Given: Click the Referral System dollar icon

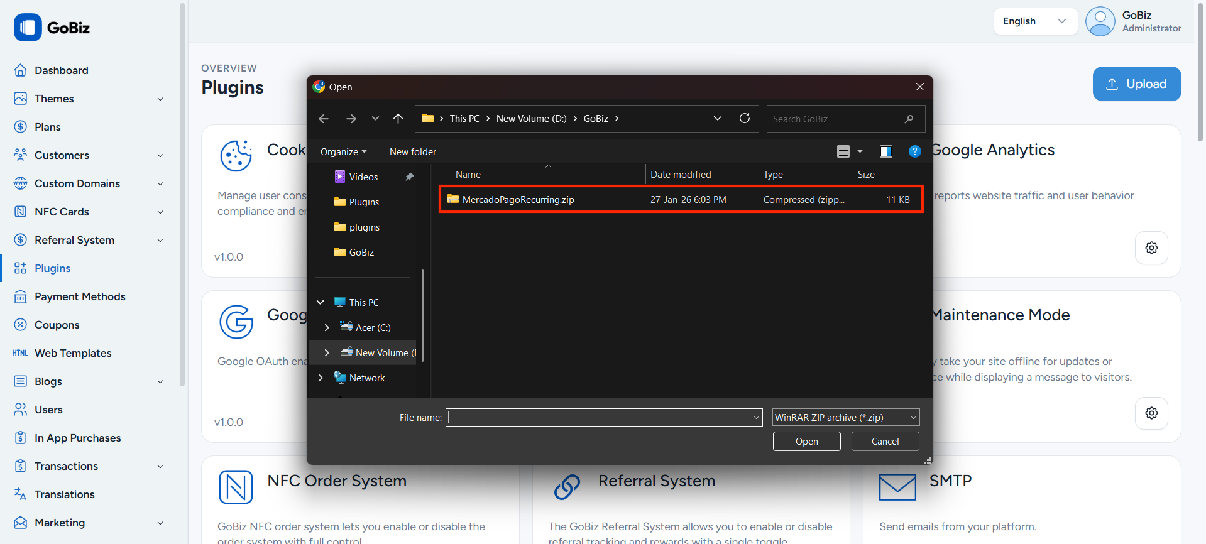Looking at the screenshot, I should [x=21, y=240].
